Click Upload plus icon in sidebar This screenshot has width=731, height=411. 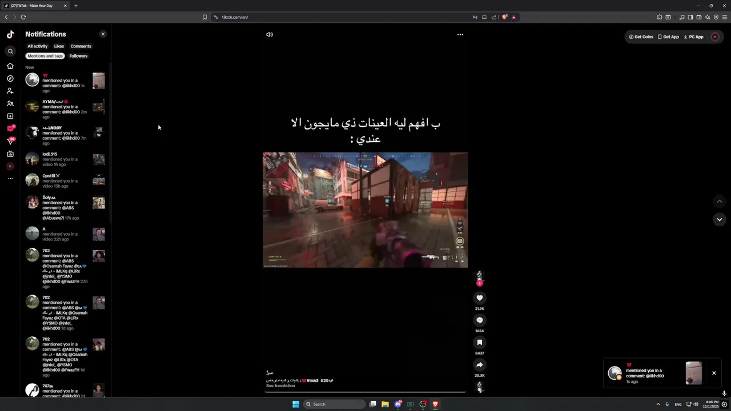point(10,116)
